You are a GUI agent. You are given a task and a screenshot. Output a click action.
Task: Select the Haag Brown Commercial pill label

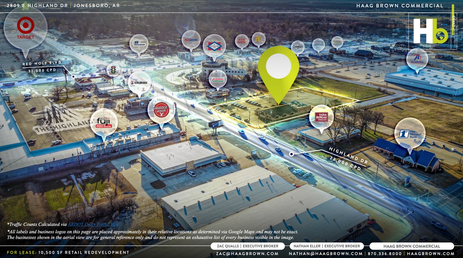412,246
